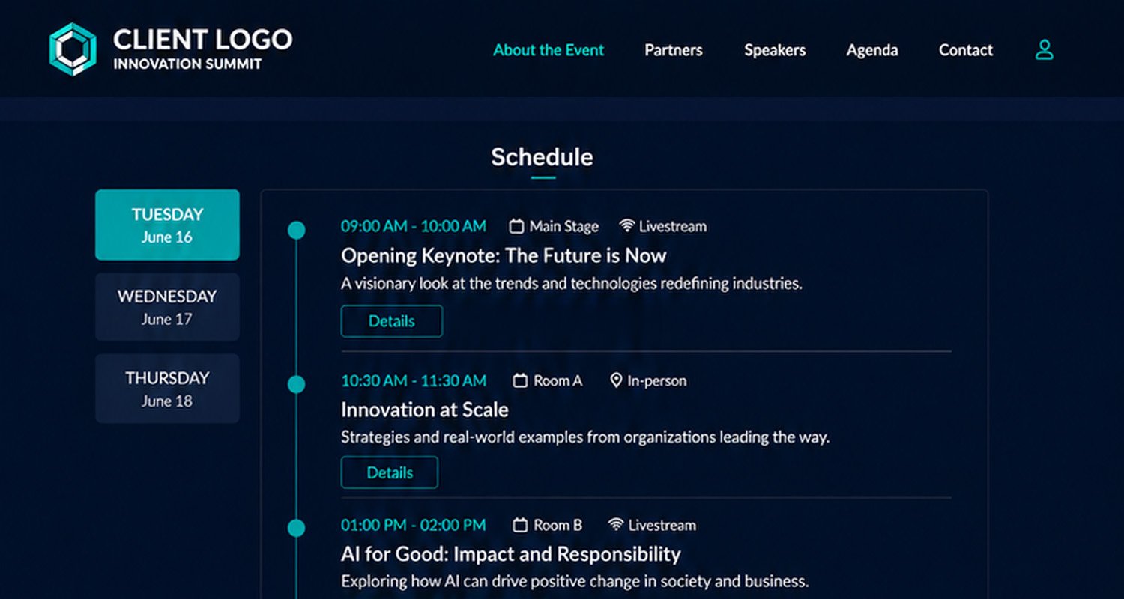This screenshot has width=1124, height=599.
Task: Click the In-person label
Action: click(x=657, y=381)
